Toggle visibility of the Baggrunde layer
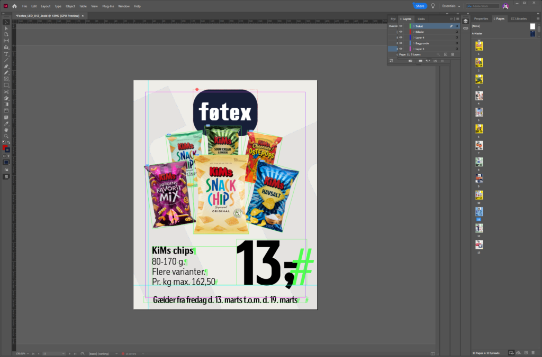 [x=401, y=43]
